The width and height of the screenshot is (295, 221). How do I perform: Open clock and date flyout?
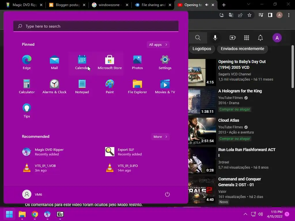coord(275,214)
